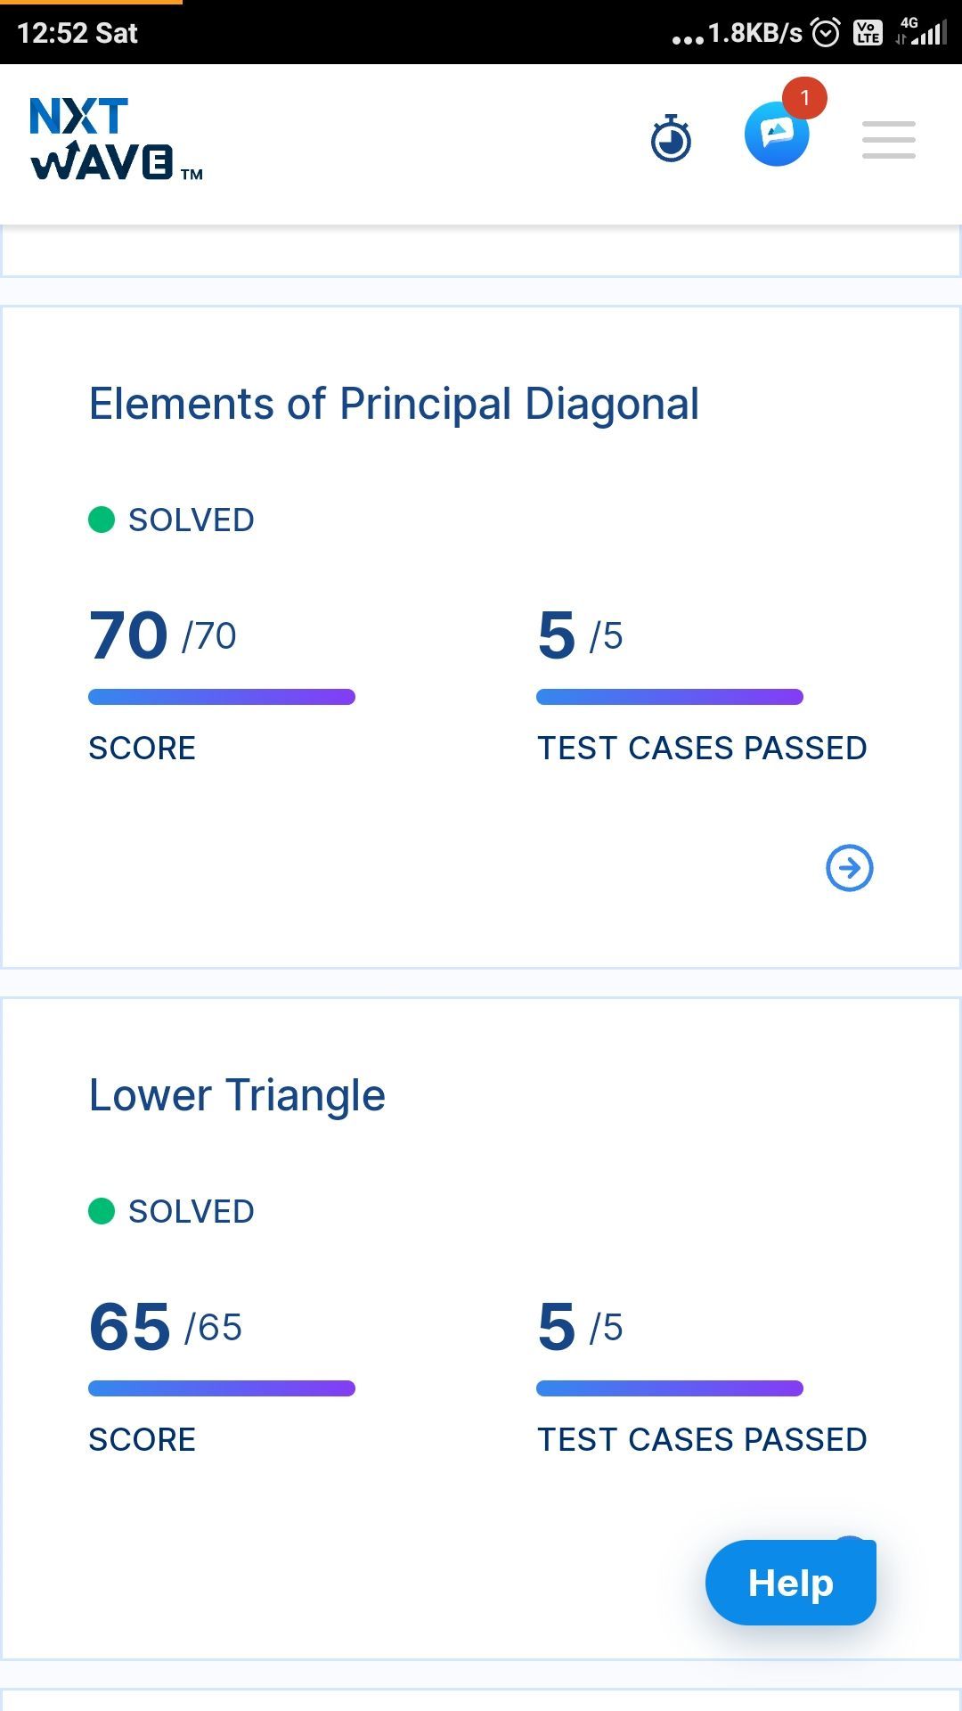This screenshot has width=962, height=1711.
Task: Open Lower Triangle question title
Action: 237,1095
